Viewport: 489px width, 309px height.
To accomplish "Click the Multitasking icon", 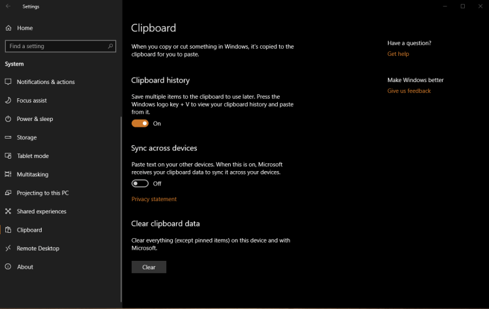I will pos(8,174).
